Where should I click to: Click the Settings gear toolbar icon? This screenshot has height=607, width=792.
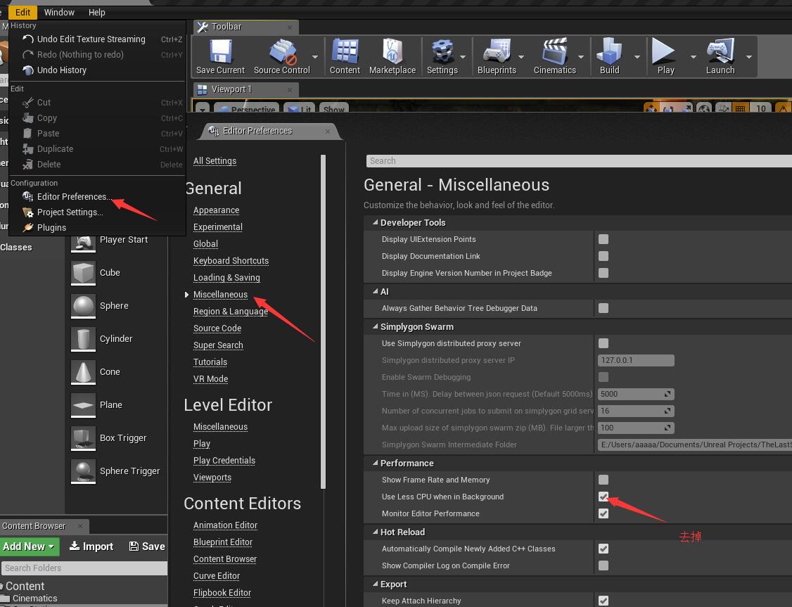[442, 51]
